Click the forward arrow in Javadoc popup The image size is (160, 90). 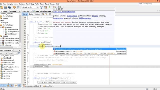click(x=57, y=9)
